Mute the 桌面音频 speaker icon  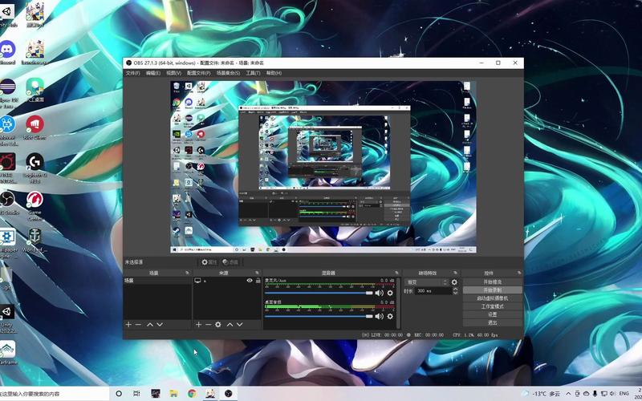click(x=379, y=316)
